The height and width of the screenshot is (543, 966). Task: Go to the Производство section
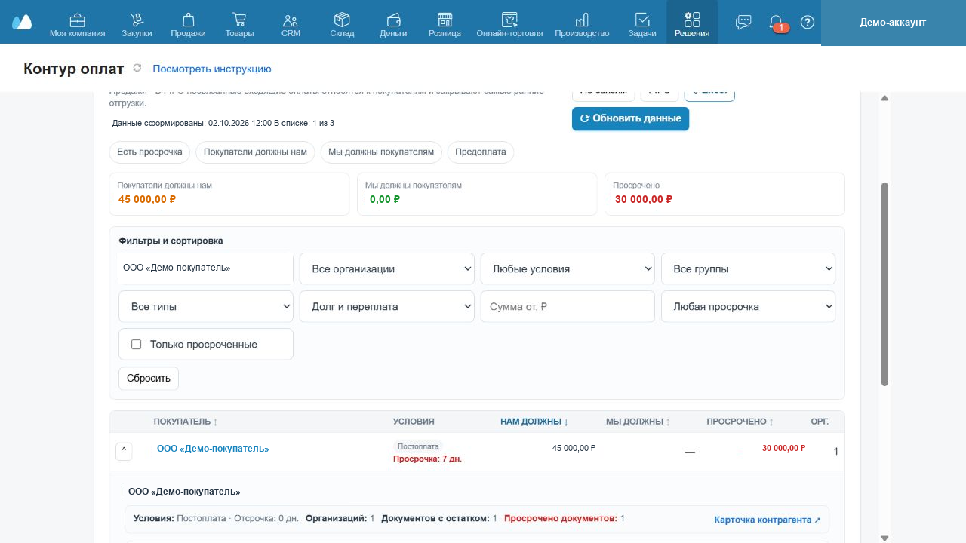coord(582,23)
